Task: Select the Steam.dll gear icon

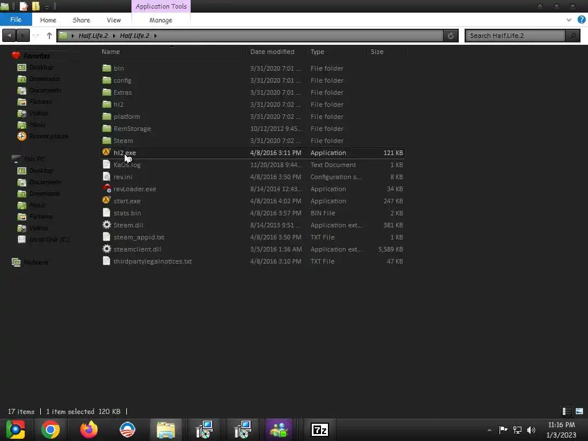Action: point(107,225)
